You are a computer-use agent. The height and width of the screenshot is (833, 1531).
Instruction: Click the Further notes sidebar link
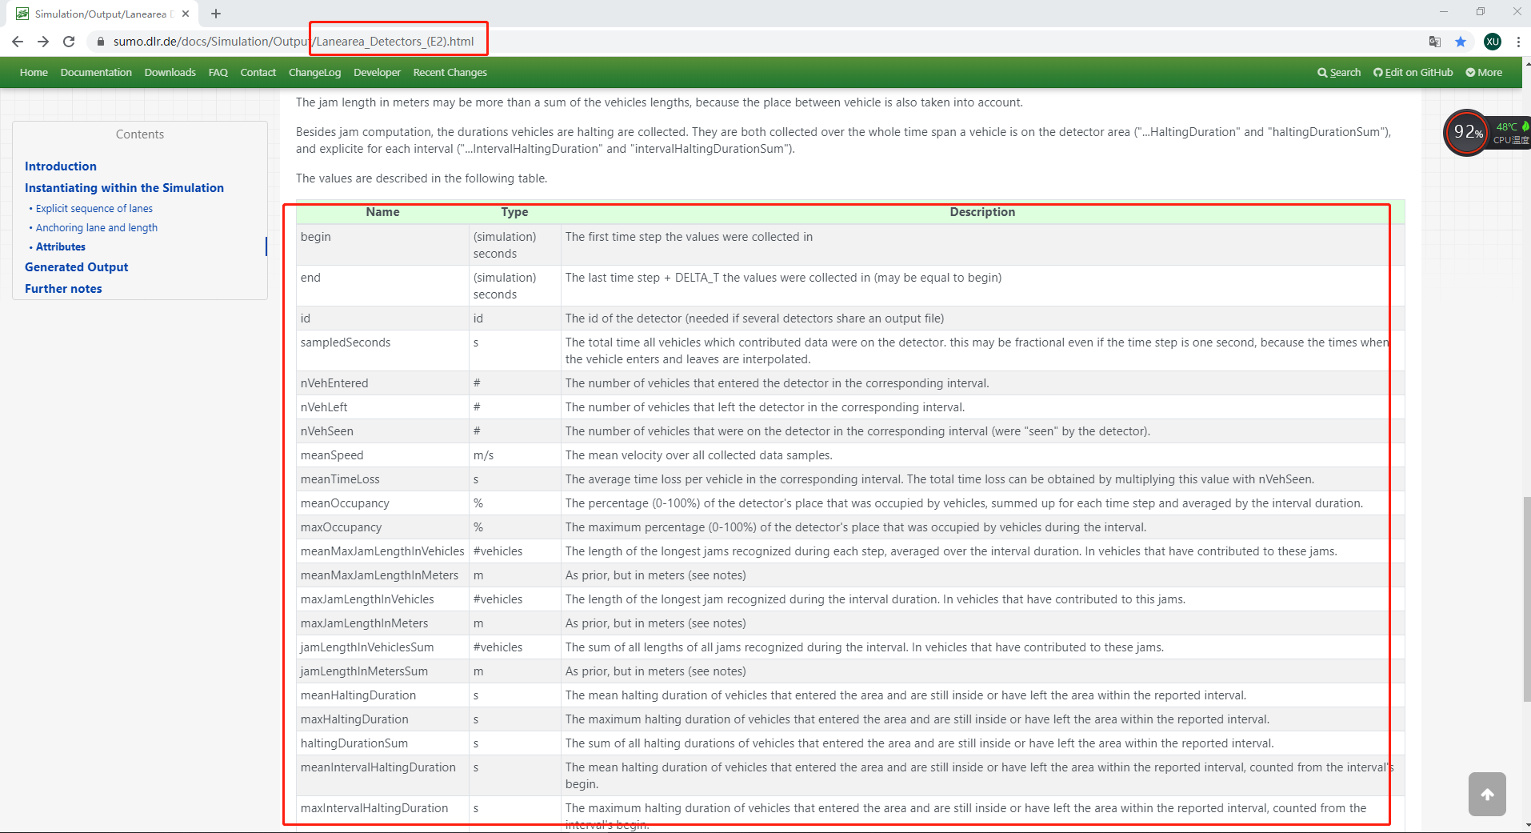pyautogui.click(x=63, y=288)
